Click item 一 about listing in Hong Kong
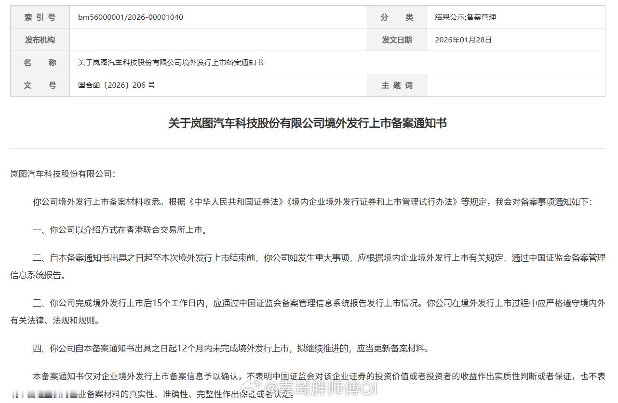The image size is (618, 403). click(x=121, y=230)
